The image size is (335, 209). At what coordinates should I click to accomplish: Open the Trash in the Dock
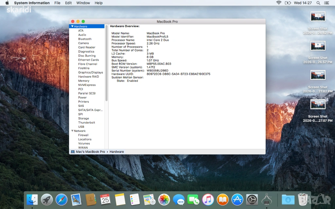click(303, 199)
